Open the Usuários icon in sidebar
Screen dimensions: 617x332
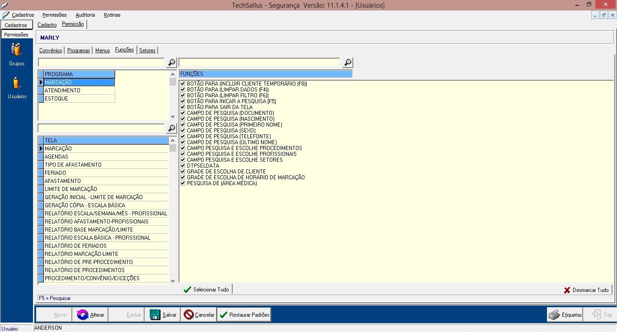pos(17,87)
